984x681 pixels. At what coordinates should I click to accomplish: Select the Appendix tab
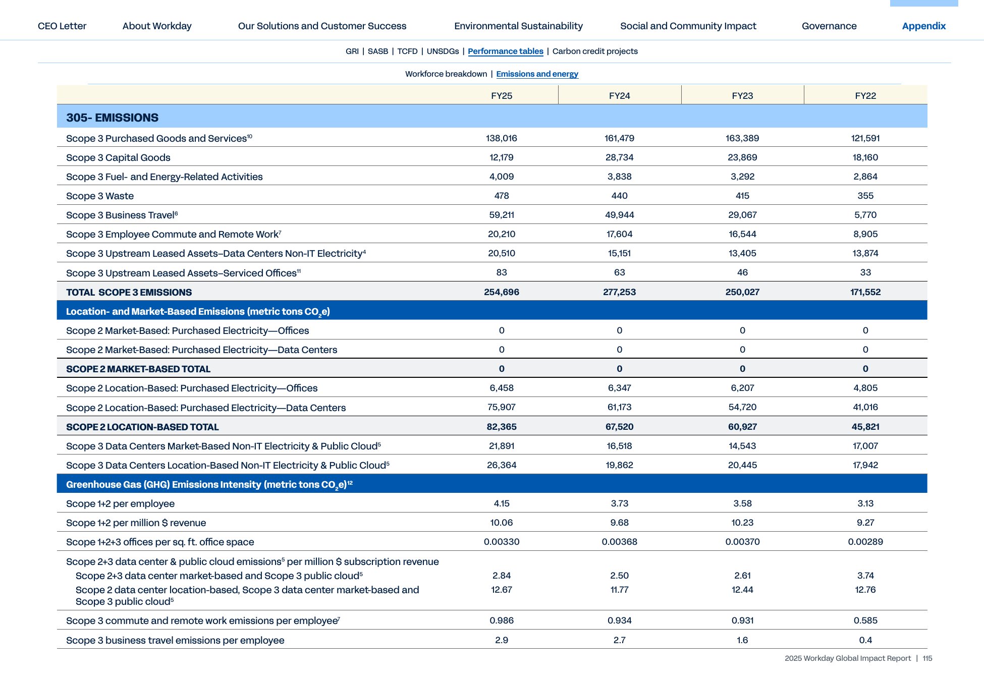924,26
